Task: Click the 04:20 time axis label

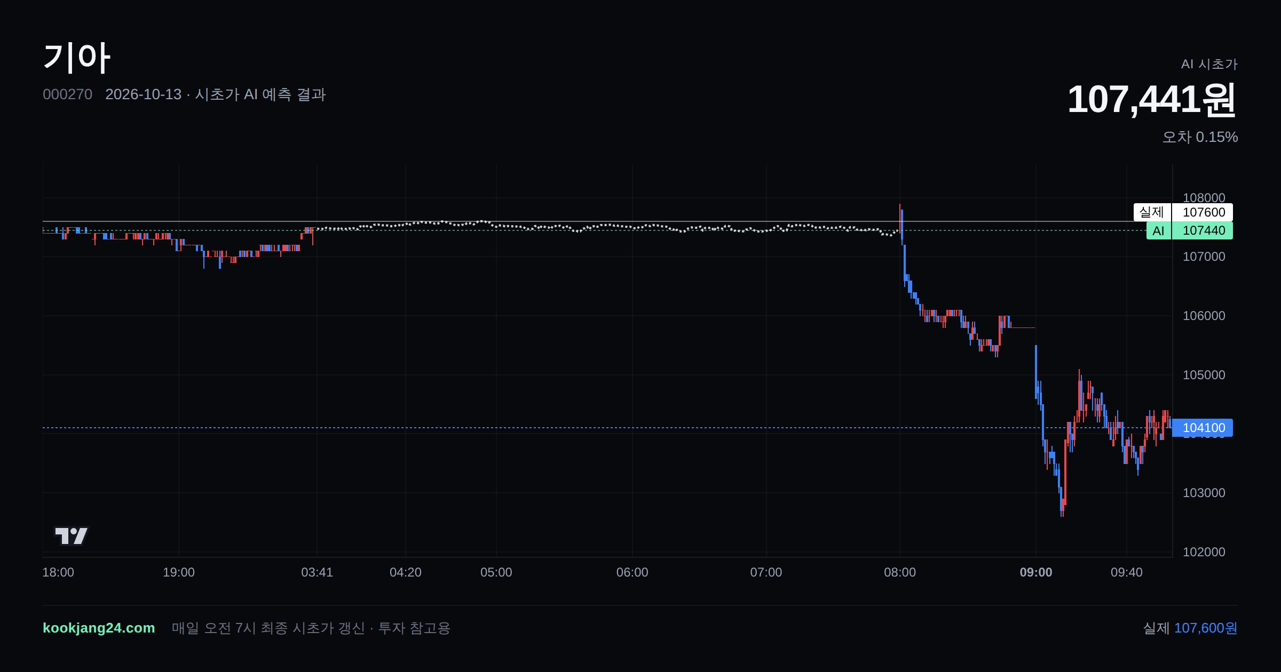Action: (x=406, y=572)
